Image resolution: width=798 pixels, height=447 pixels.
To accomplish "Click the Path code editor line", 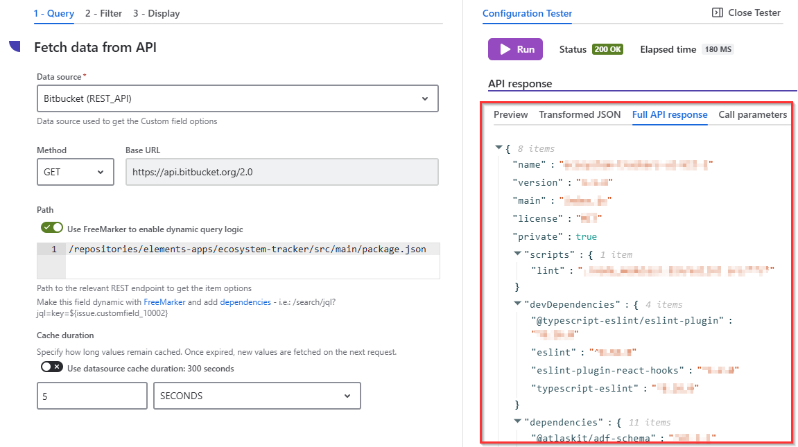I will coord(253,249).
